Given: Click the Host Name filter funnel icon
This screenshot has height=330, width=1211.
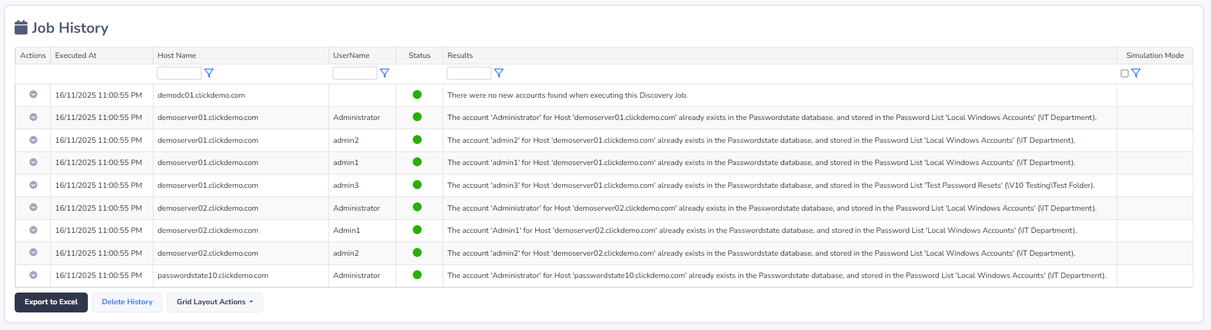Looking at the screenshot, I should 209,73.
